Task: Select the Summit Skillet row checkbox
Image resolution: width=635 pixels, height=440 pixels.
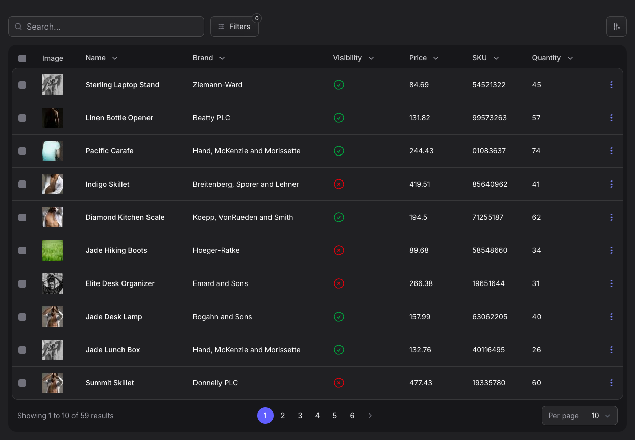Action: (22, 383)
